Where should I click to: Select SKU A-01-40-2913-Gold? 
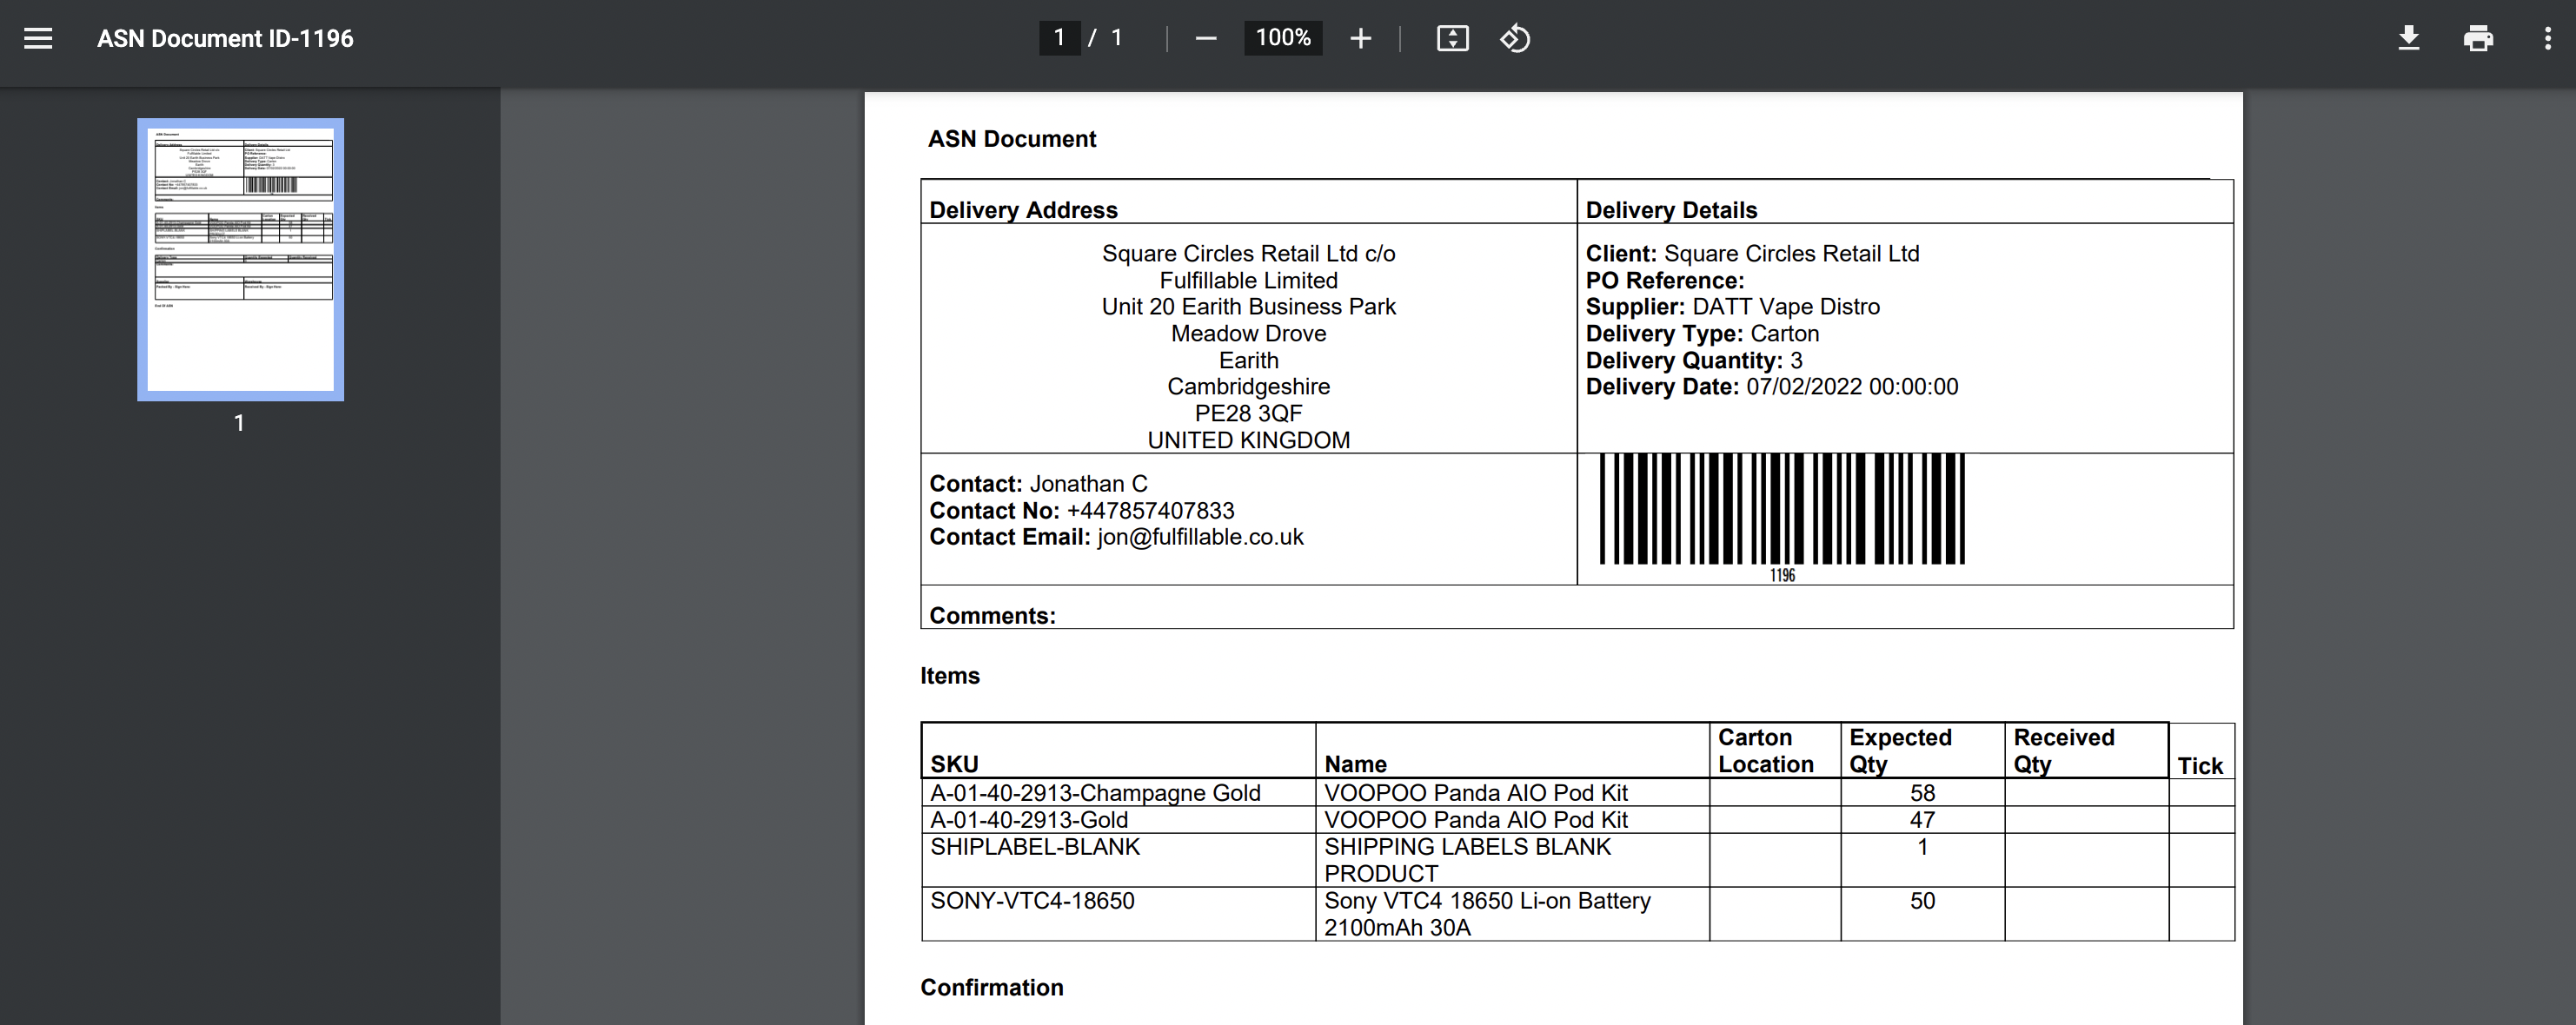pos(1029,820)
